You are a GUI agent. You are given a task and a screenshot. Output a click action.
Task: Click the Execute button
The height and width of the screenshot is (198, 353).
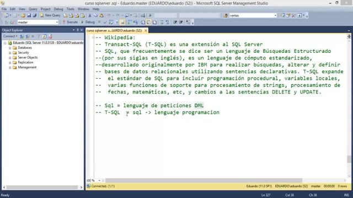70,22
